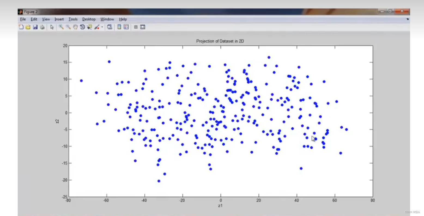Activate the Brush data tool

pos(97,27)
